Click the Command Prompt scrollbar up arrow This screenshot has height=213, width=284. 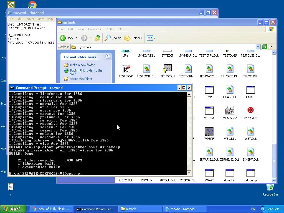189,94
